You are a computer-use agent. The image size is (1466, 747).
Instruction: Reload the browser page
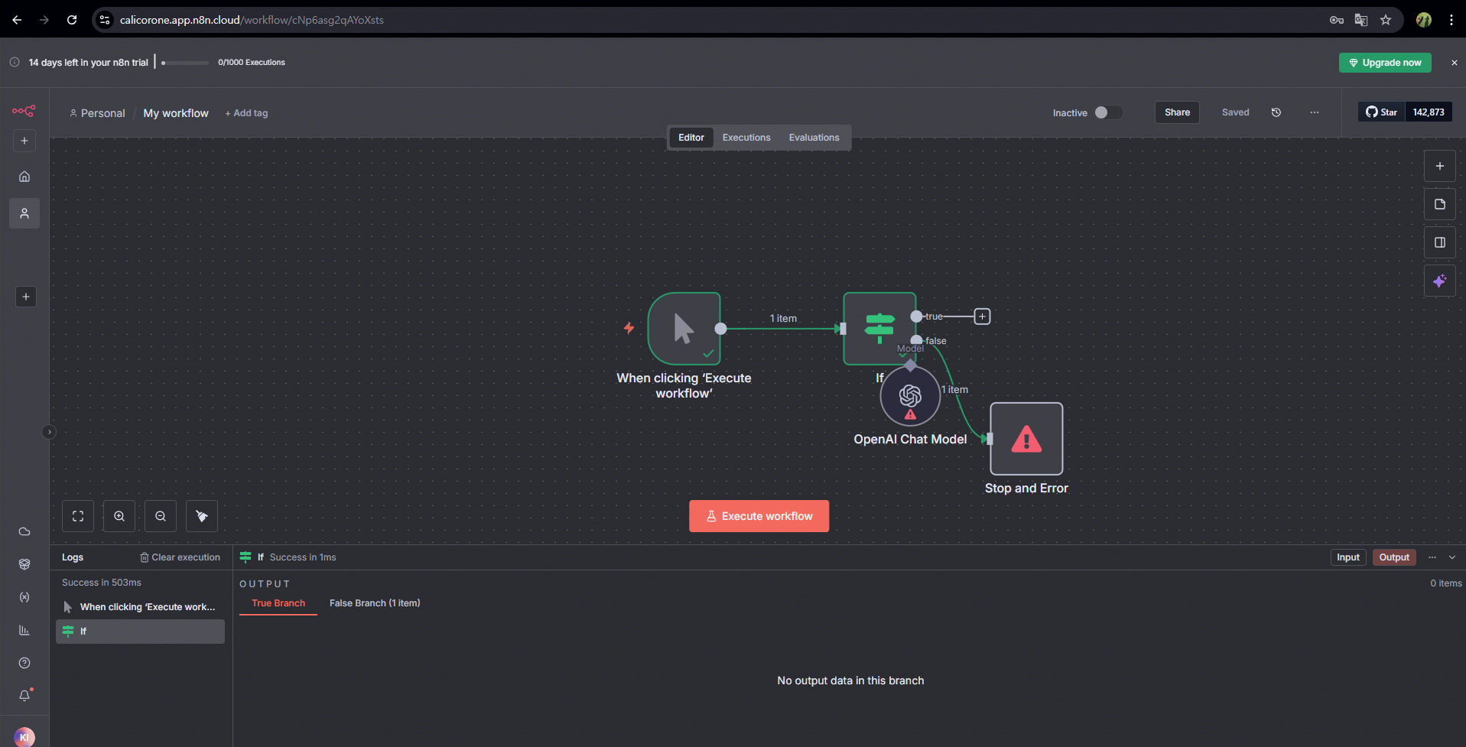72,20
